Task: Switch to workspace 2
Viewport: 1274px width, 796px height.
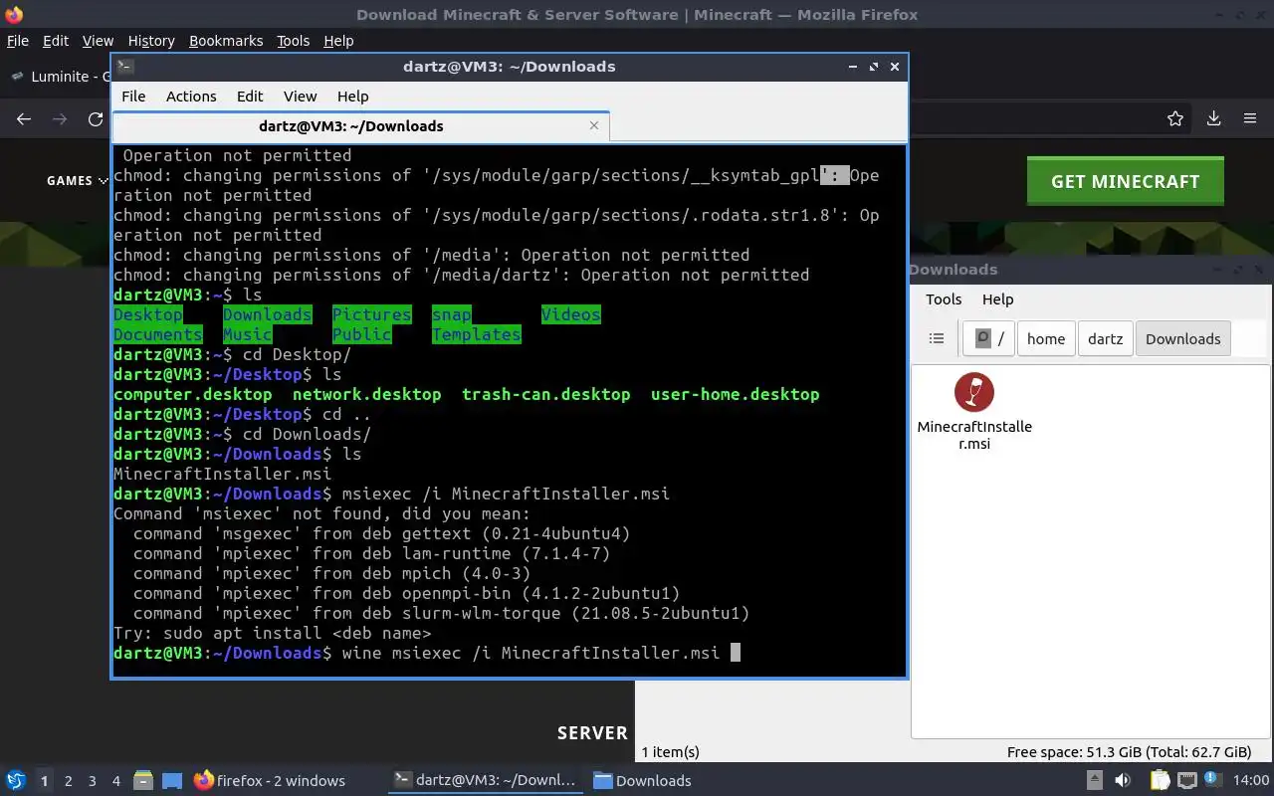Action: [69, 780]
